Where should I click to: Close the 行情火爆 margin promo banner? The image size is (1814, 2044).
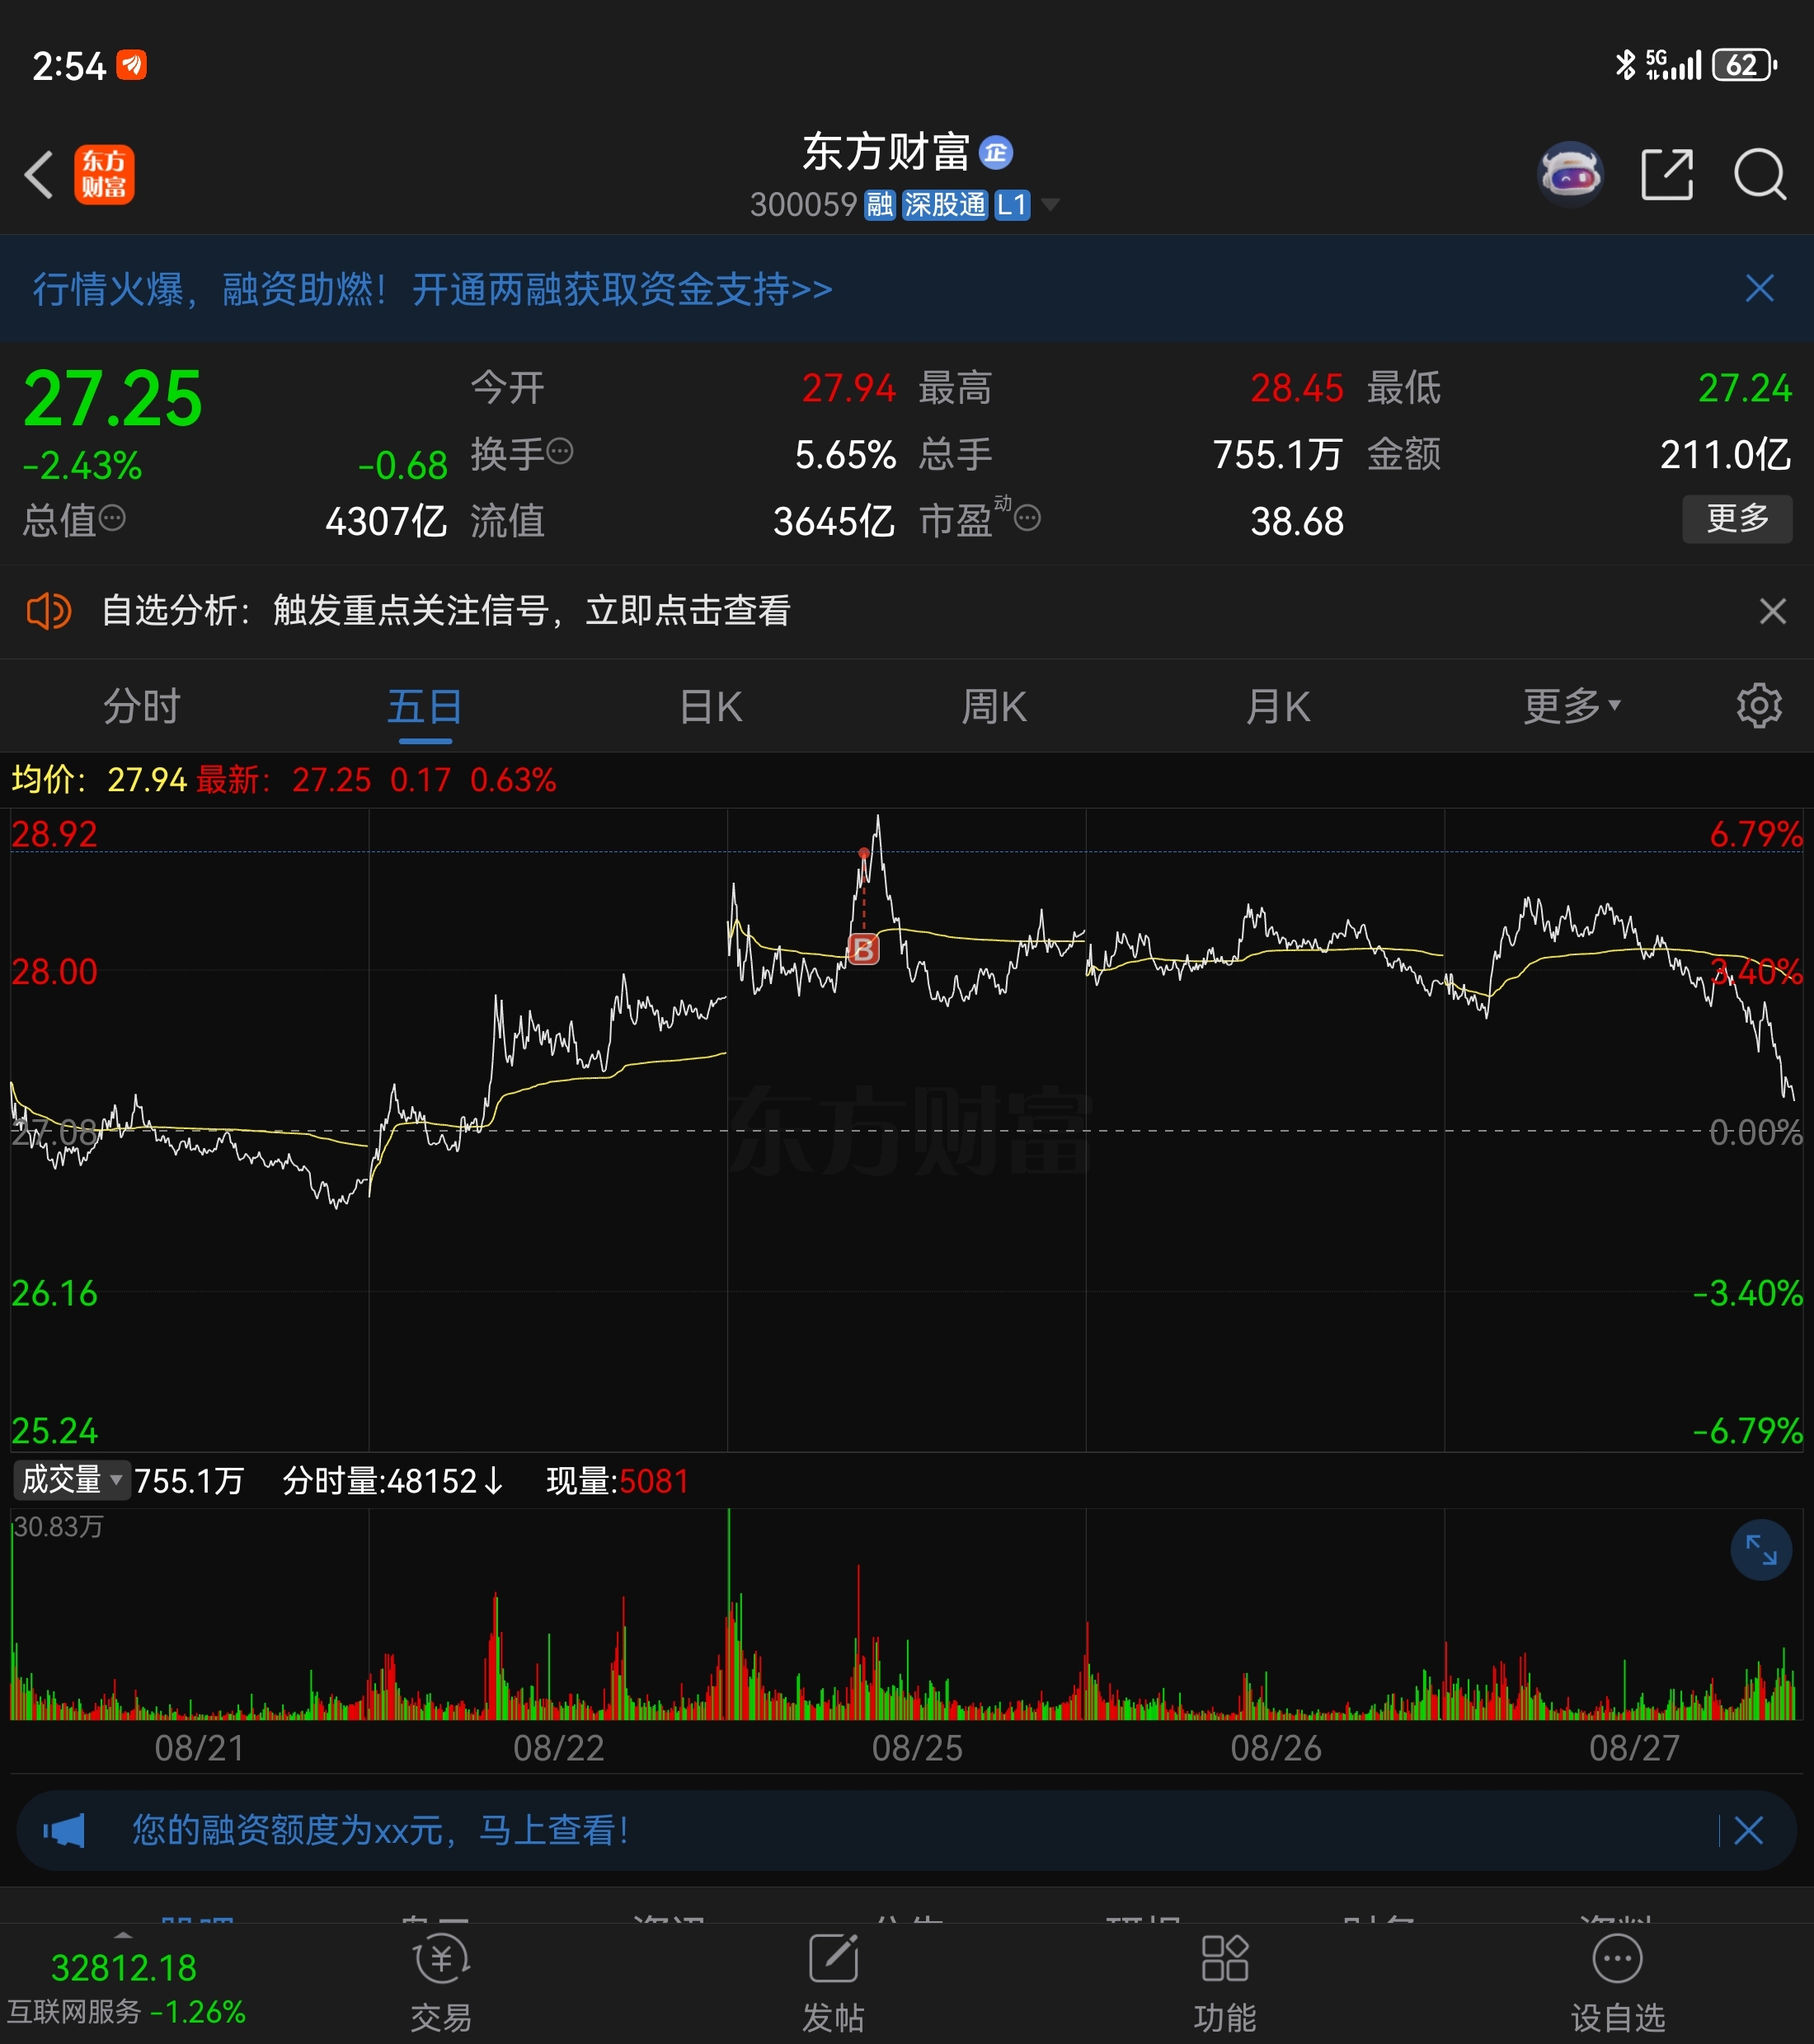pyautogui.click(x=1759, y=289)
